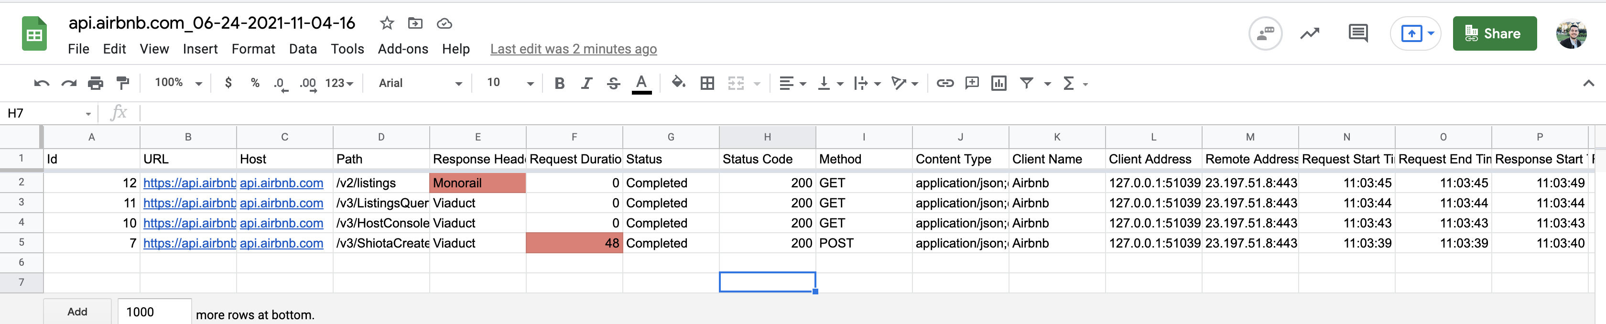1606x324 pixels.
Task: Select column H header
Action: click(x=768, y=137)
